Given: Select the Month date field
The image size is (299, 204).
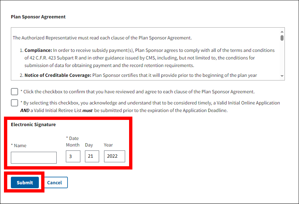Looking at the screenshot, I should (x=73, y=156).
